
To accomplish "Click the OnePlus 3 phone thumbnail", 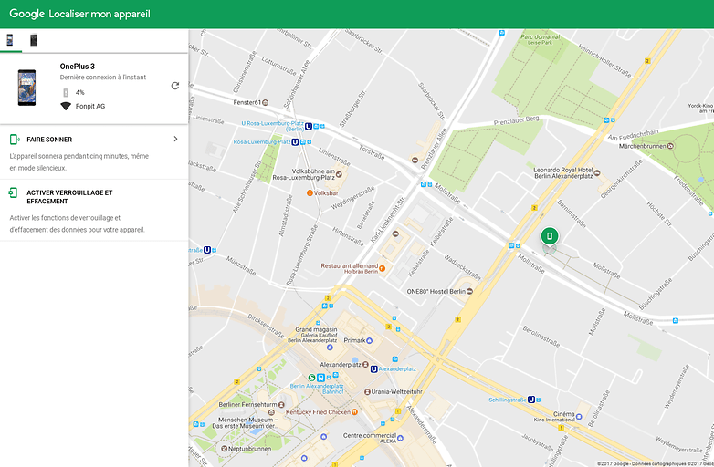I will pyautogui.click(x=26, y=88).
